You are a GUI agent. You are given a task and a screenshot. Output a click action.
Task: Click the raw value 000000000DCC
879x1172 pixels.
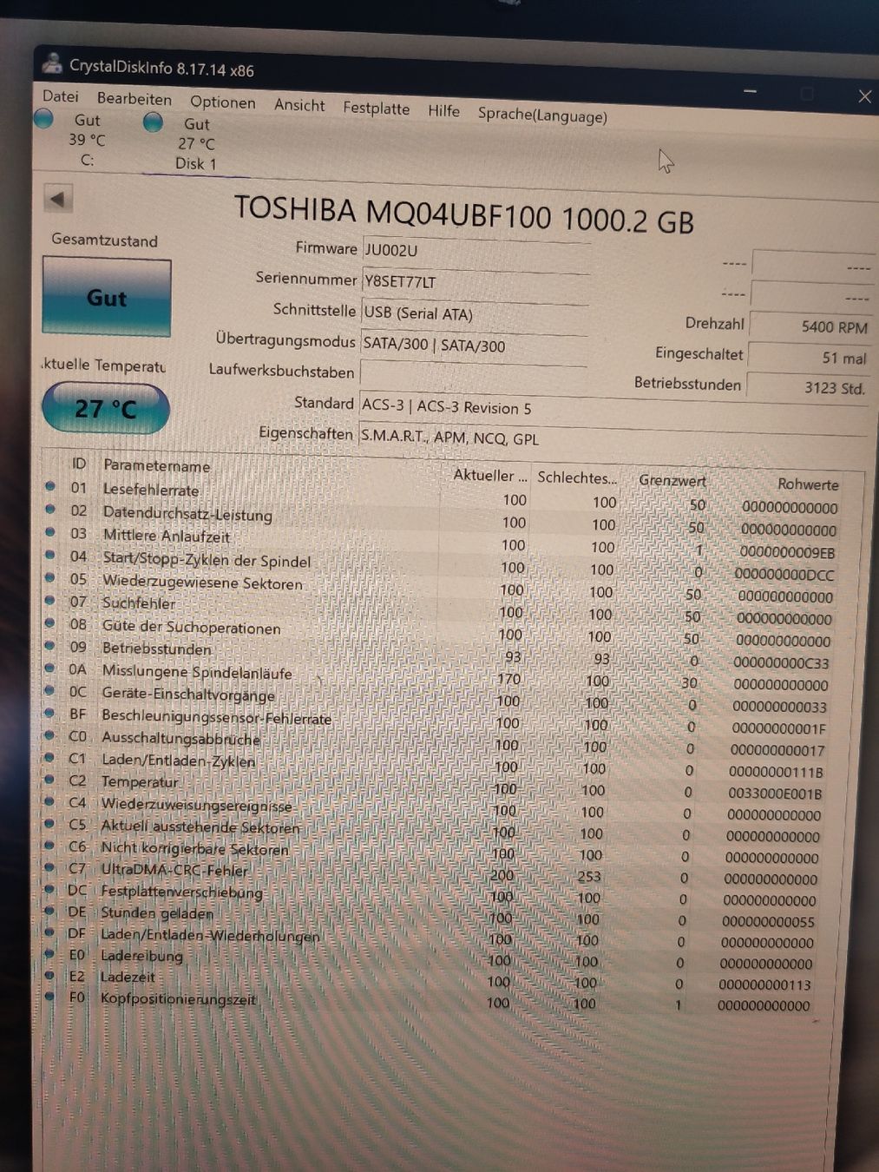tap(784, 575)
